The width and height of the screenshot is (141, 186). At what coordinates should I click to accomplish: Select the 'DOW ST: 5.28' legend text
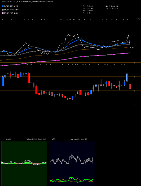point(11,6)
